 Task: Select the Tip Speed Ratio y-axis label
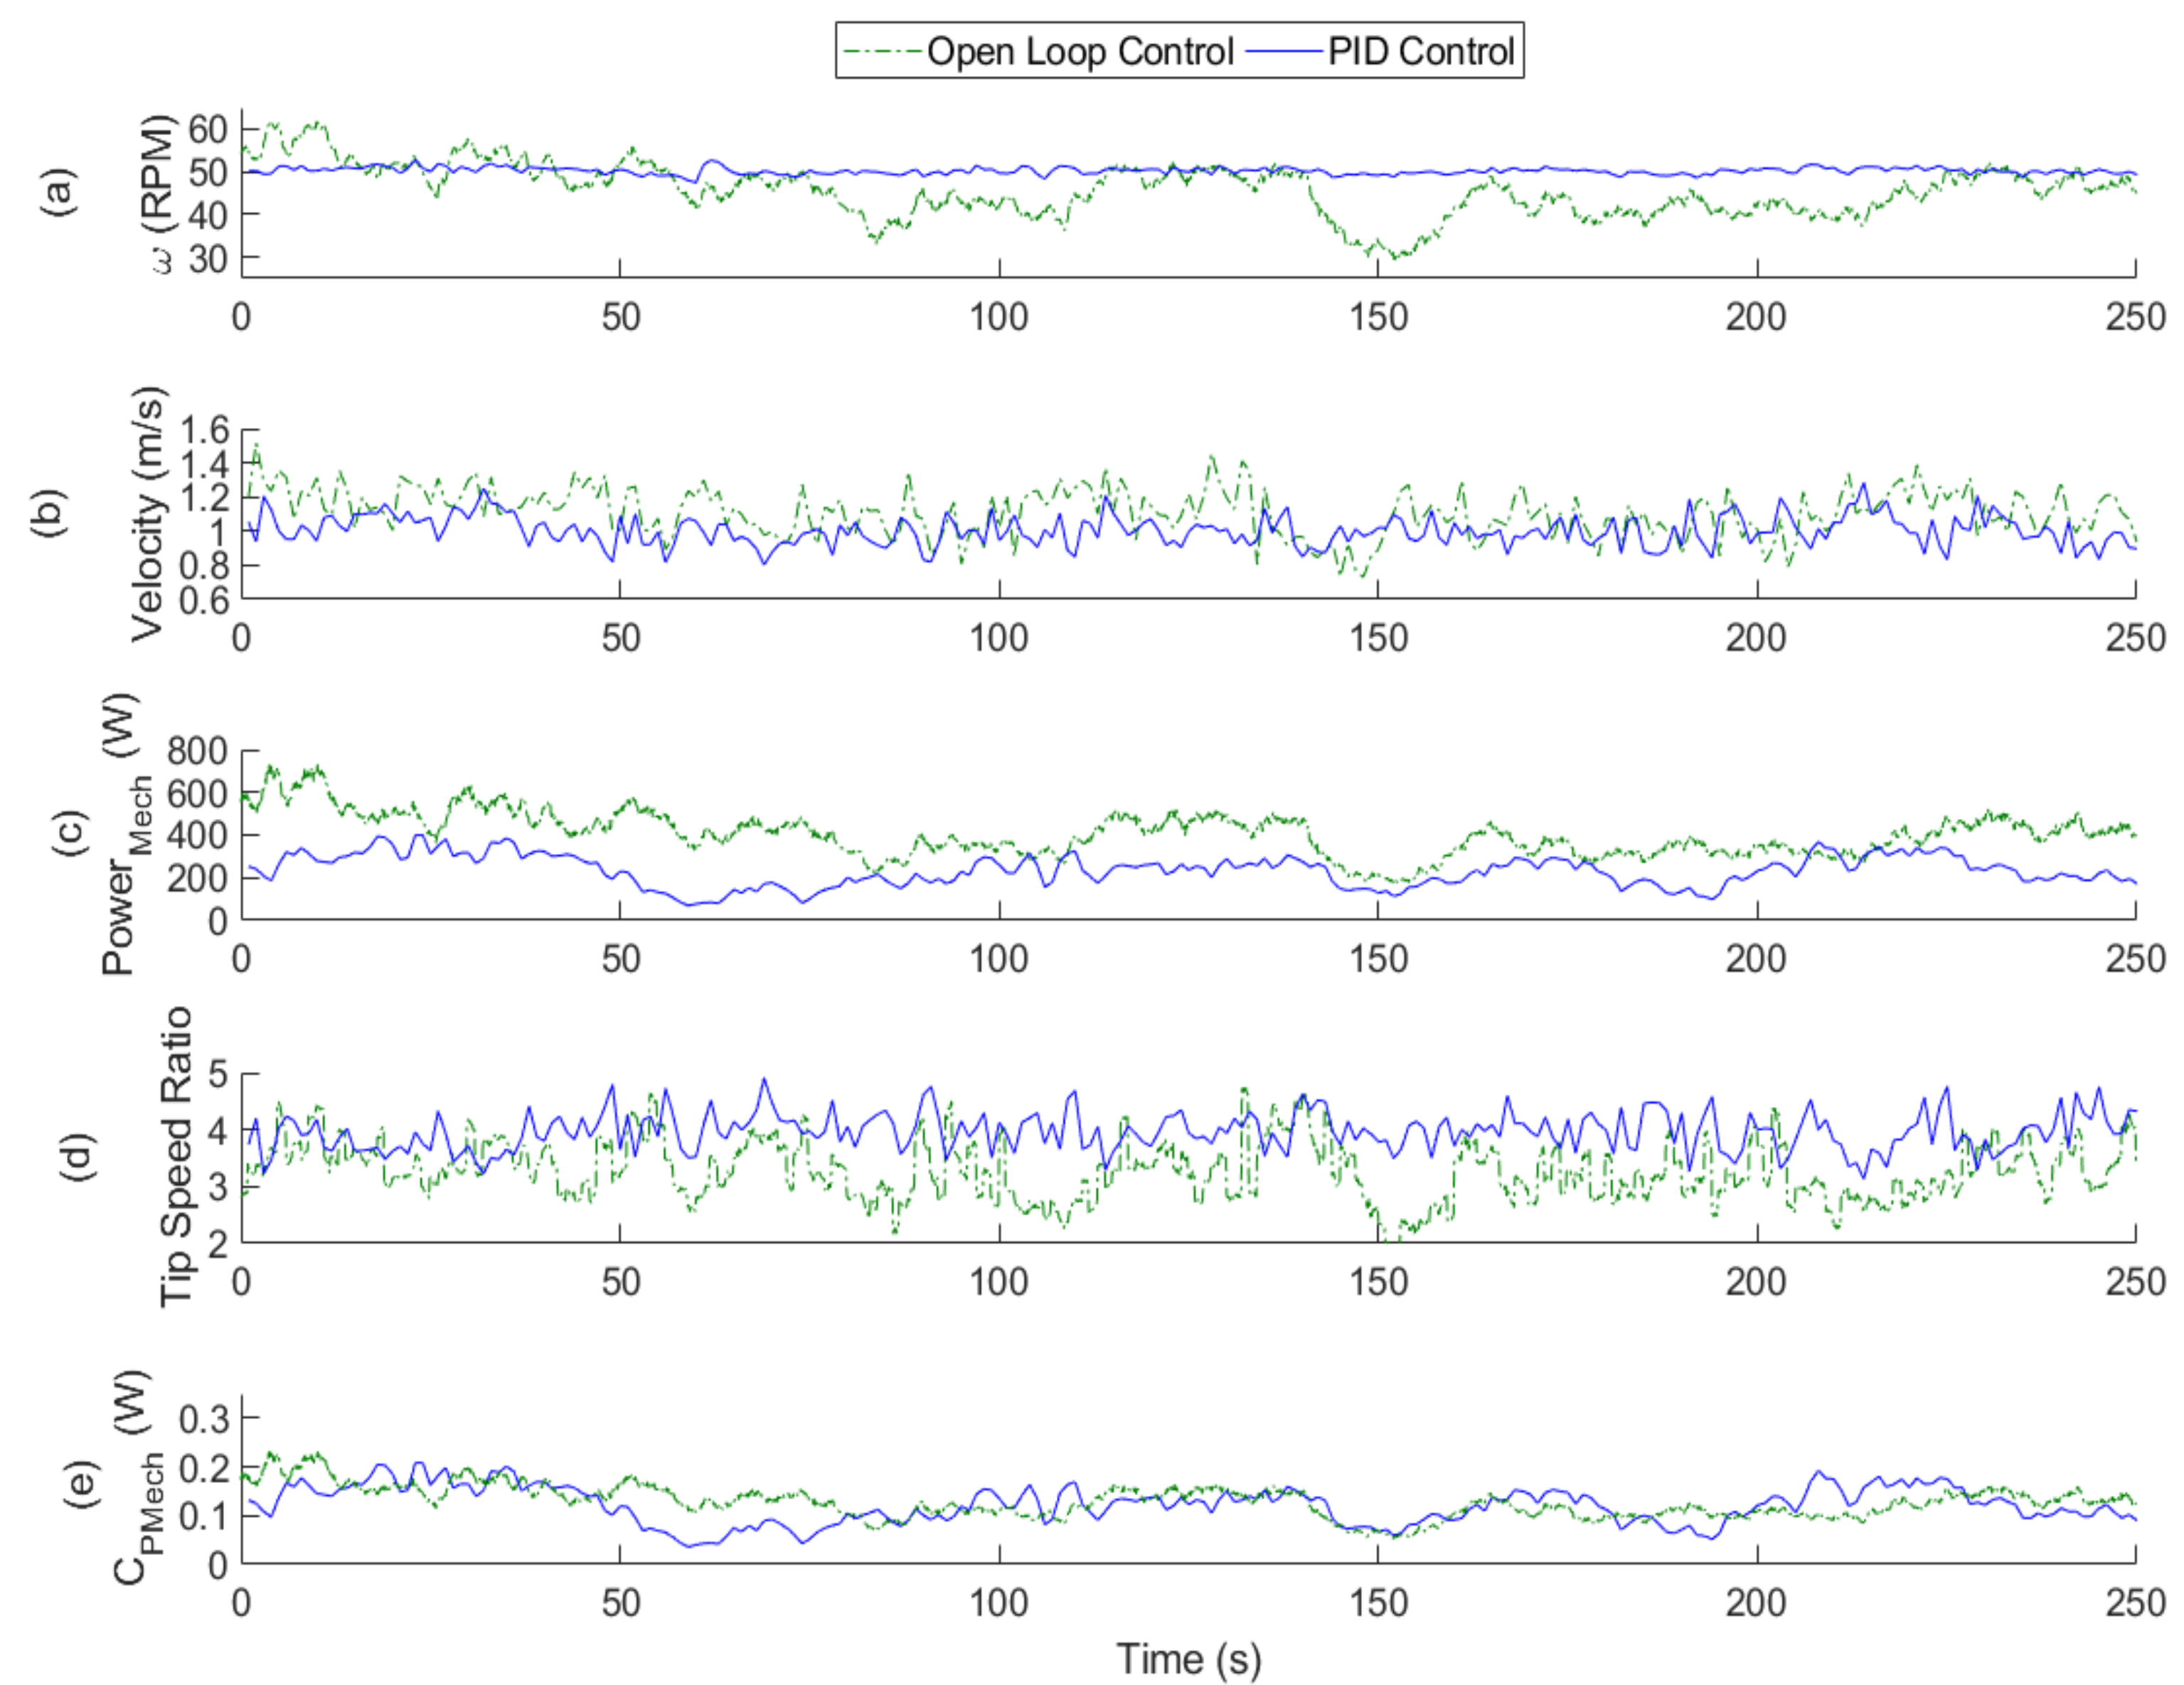(176, 1157)
